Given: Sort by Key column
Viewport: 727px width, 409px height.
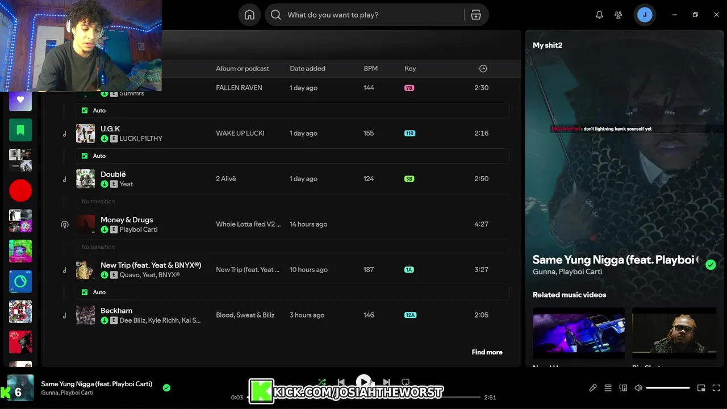Looking at the screenshot, I should click(410, 68).
